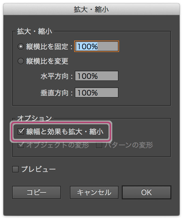Click the 線幅と効果も拡大・縮小 label text
This screenshot has height=219, width=183.
(x=65, y=132)
